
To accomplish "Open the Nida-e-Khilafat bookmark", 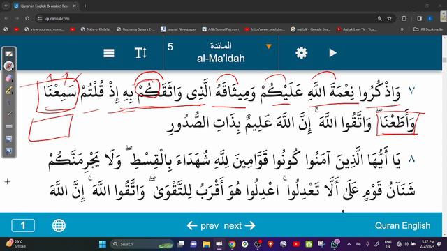I will click(x=96, y=29).
